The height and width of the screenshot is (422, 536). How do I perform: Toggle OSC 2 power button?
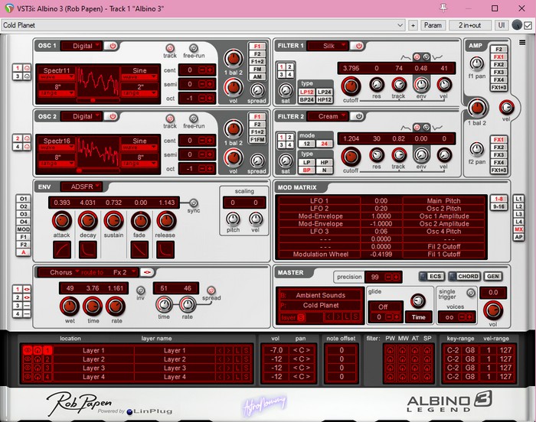coord(112,116)
